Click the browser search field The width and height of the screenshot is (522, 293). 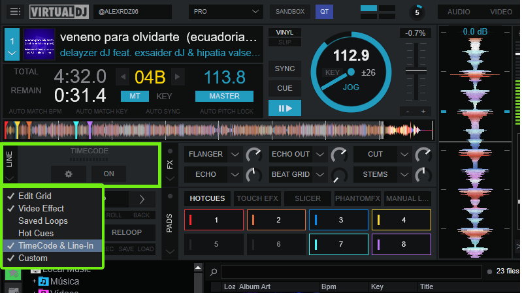[x=351, y=271]
